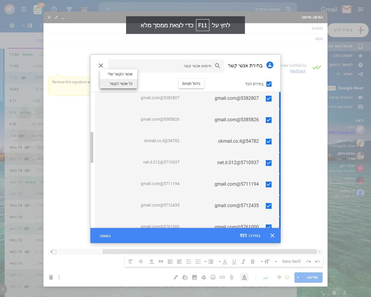Toggle bold text formatting
The width and height of the screenshot is (371, 297).
click(x=253, y=262)
